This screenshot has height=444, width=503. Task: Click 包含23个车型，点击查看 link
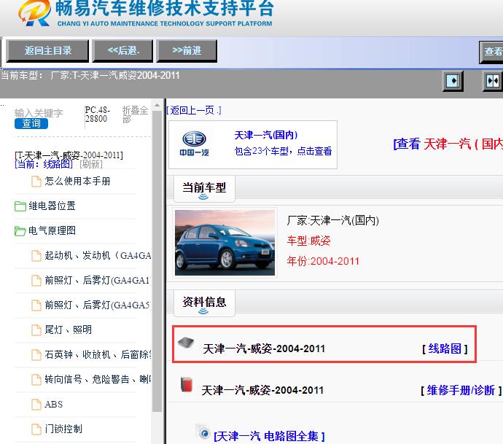click(283, 151)
